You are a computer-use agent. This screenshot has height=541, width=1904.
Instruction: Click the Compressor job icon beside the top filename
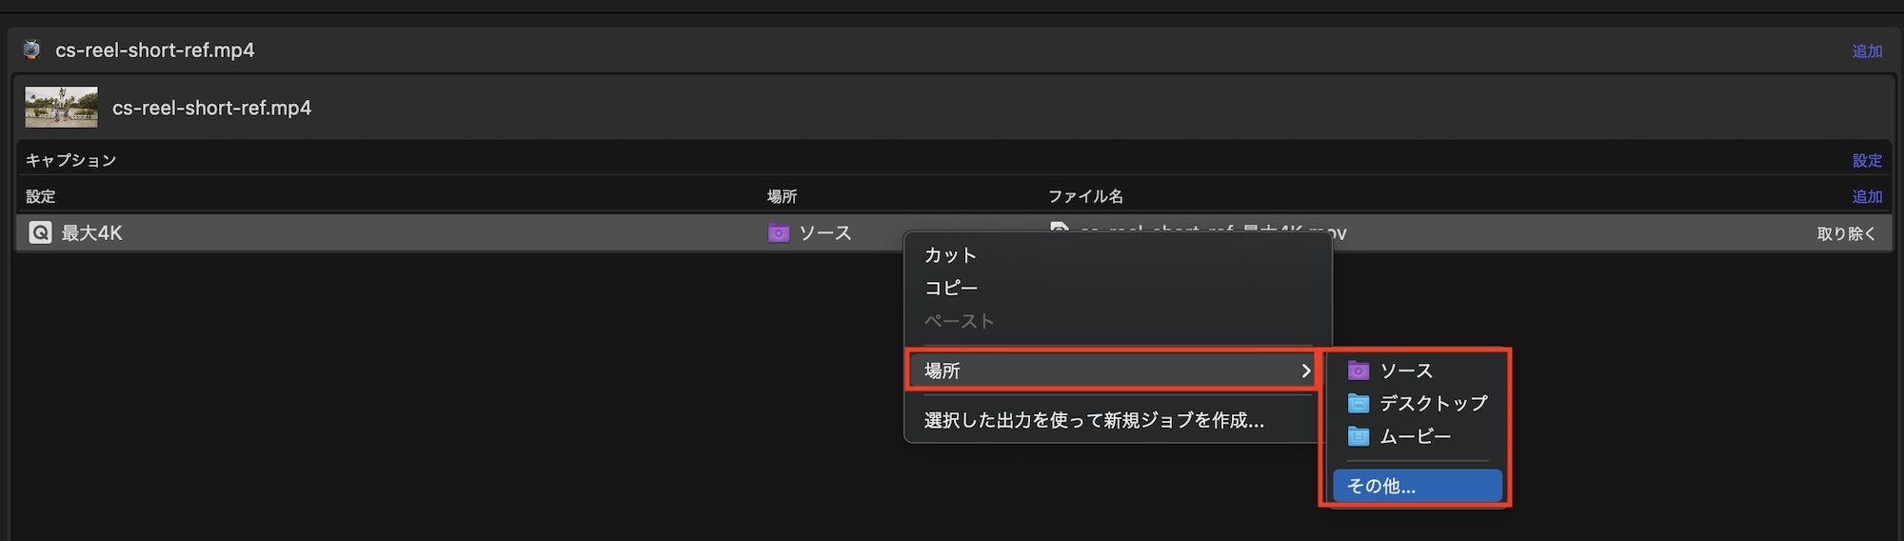31,50
